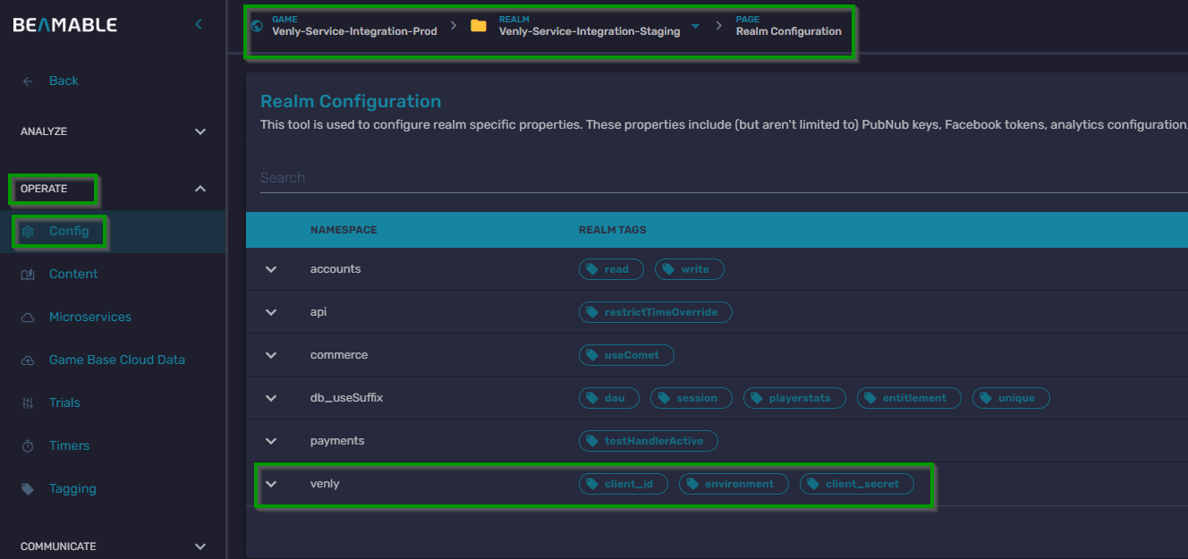Click the Content book icon
Image resolution: width=1188 pixels, height=559 pixels.
coord(28,275)
